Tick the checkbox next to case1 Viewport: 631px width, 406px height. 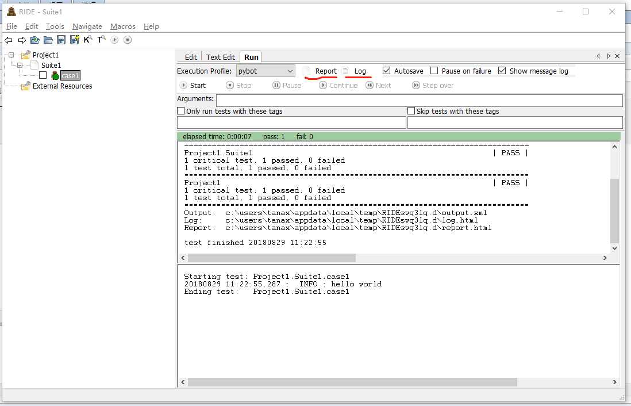tap(43, 75)
